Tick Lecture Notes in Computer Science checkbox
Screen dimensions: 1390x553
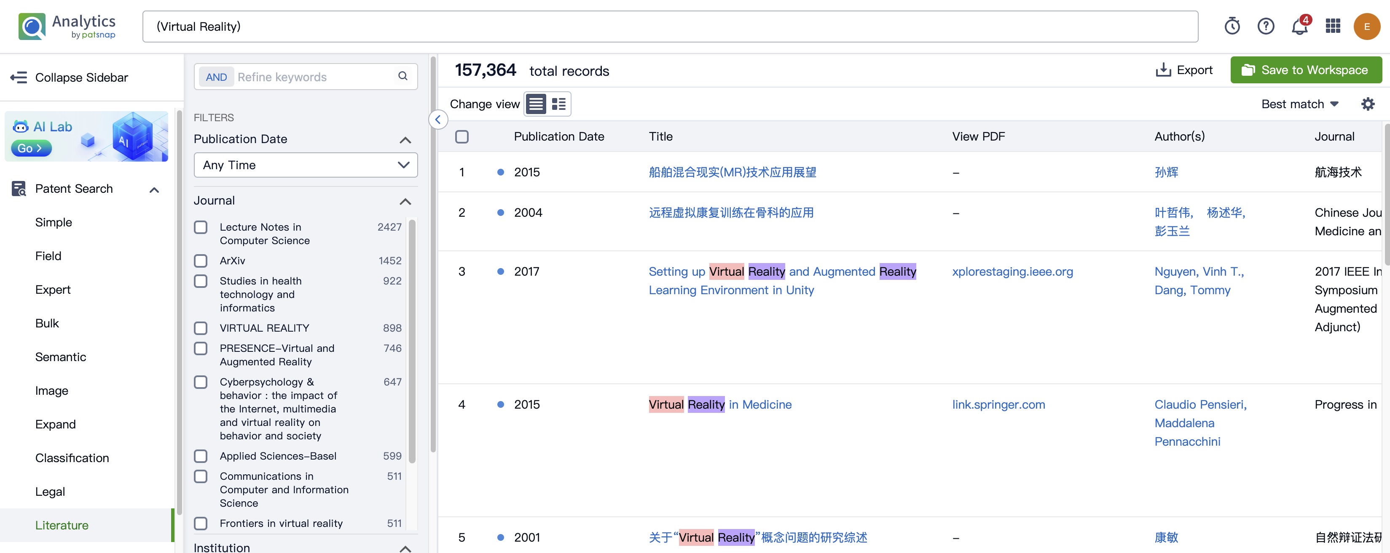[201, 227]
